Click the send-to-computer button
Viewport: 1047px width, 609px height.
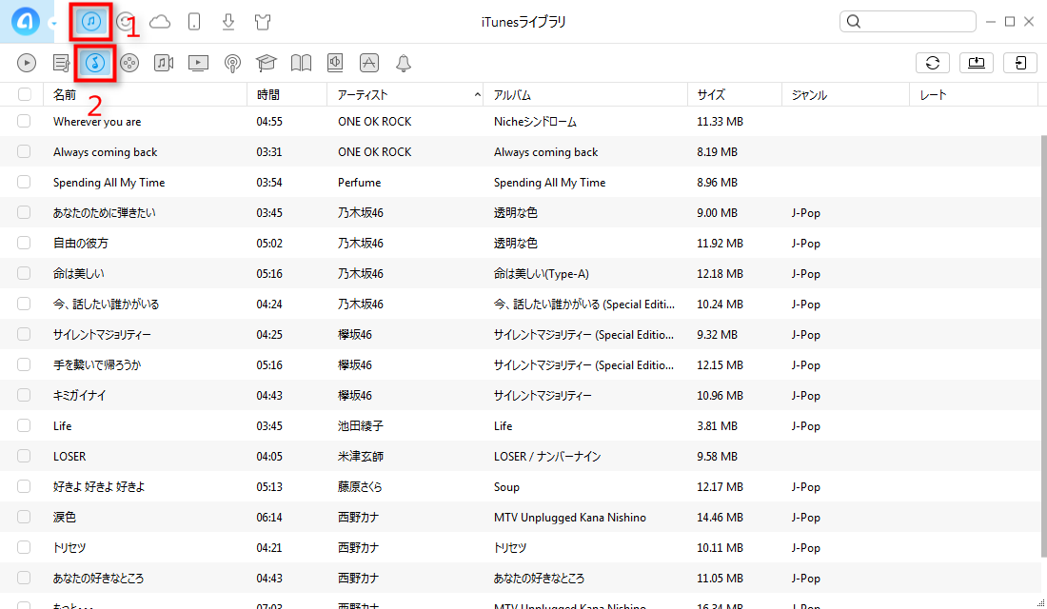(977, 63)
